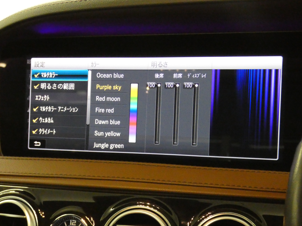Click the settings list scrollbar
This screenshot has height=226, width=302.
tap(89, 98)
